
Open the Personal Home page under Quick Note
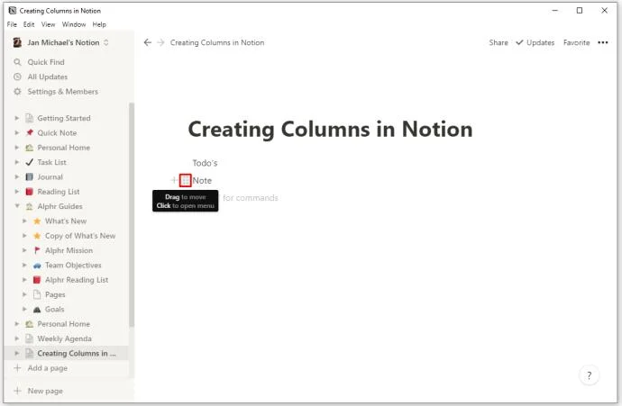tap(63, 148)
